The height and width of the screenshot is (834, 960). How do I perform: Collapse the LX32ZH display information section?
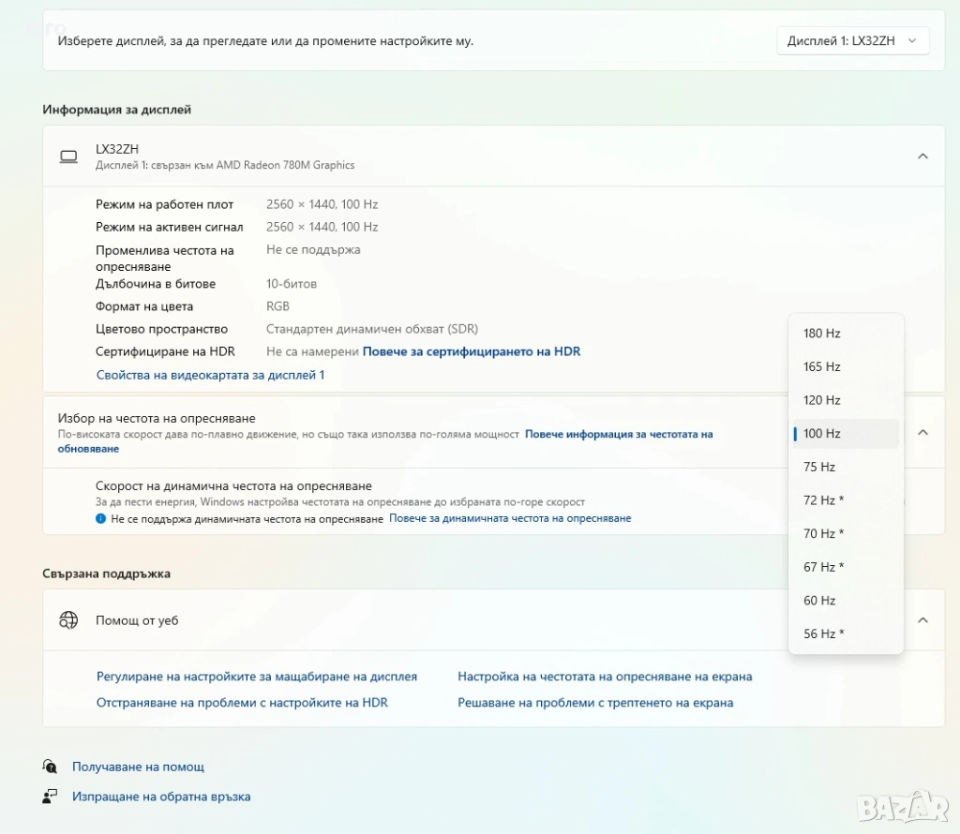[x=922, y=156]
